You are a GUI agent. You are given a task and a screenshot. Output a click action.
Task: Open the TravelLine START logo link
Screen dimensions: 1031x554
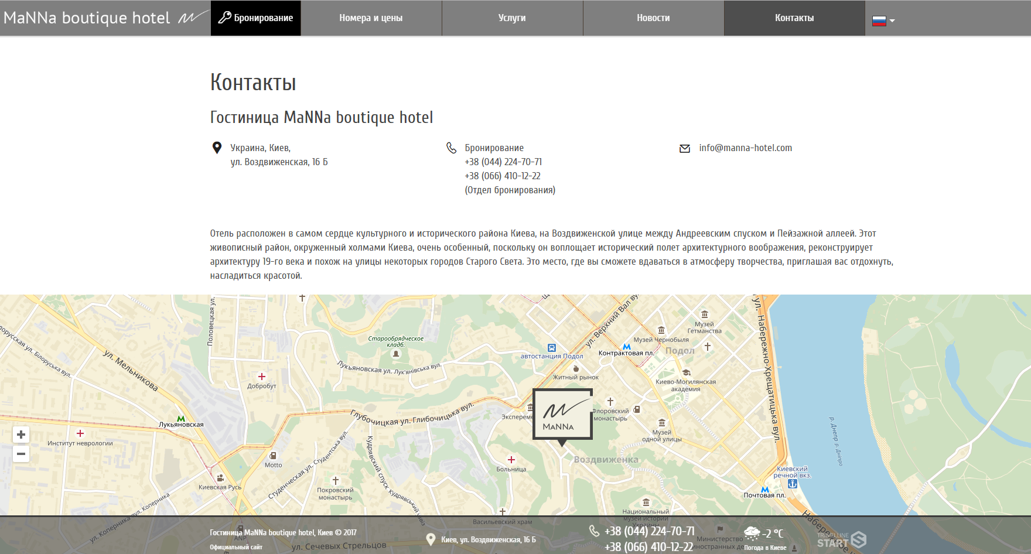pyautogui.click(x=842, y=539)
